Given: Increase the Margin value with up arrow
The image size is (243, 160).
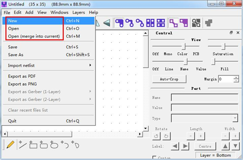Looking at the screenshot, I should [x=236, y=78].
